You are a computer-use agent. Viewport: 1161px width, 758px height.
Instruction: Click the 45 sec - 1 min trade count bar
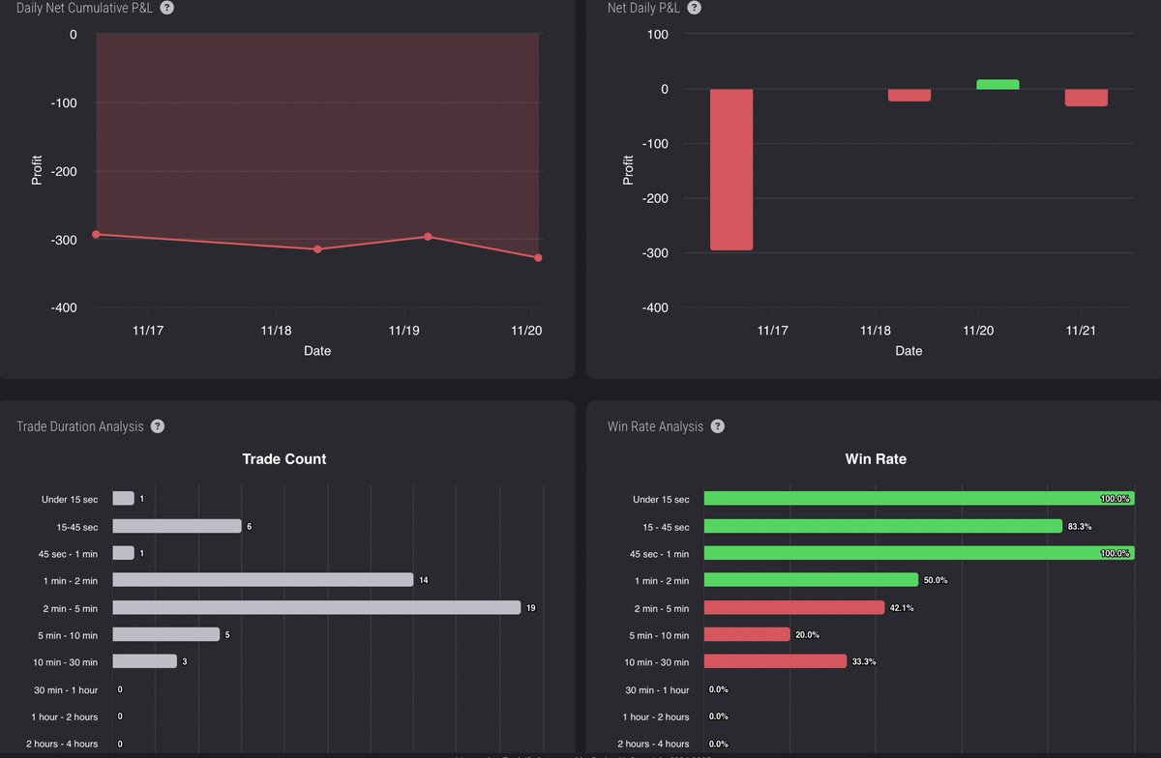124,553
